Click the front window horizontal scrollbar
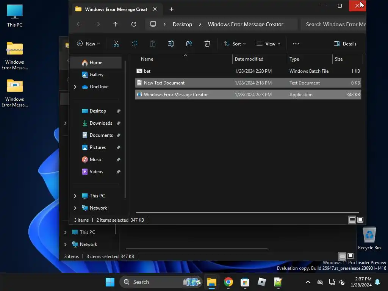The image size is (388, 291). 247,212
